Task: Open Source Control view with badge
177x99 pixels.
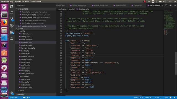Action: click(12, 19)
